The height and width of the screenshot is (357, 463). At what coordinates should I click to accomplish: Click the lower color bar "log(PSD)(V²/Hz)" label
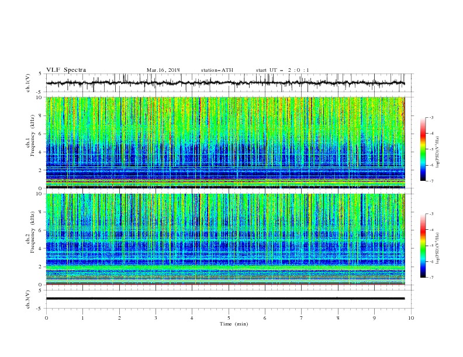coord(438,249)
